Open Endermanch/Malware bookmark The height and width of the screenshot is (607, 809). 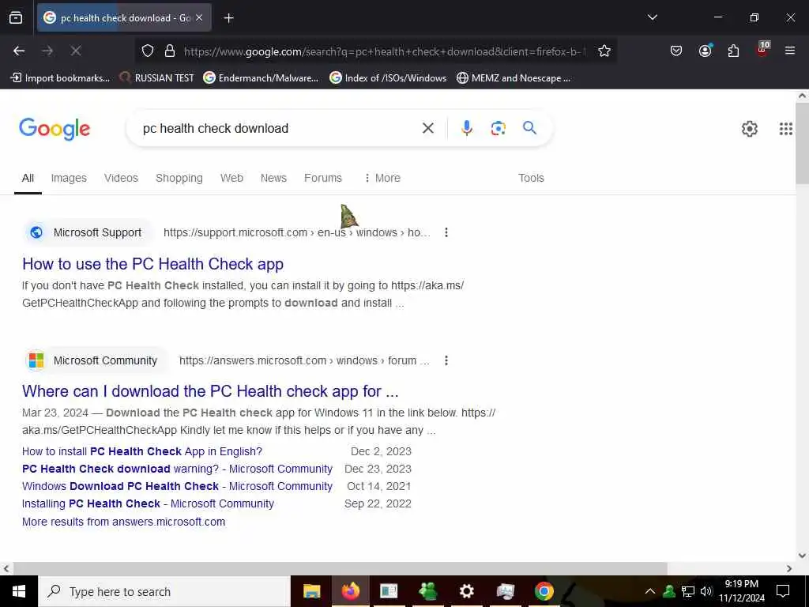click(x=261, y=78)
